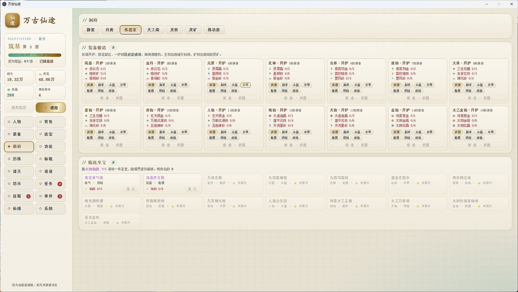This screenshot has width=518, height=292.
Task: Click the lightning icon on 渡劫 button
Action: coord(46,108)
